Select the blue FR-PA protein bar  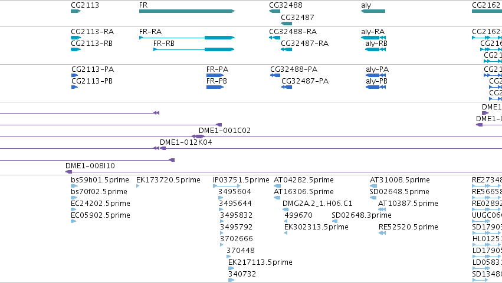click(215, 75)
